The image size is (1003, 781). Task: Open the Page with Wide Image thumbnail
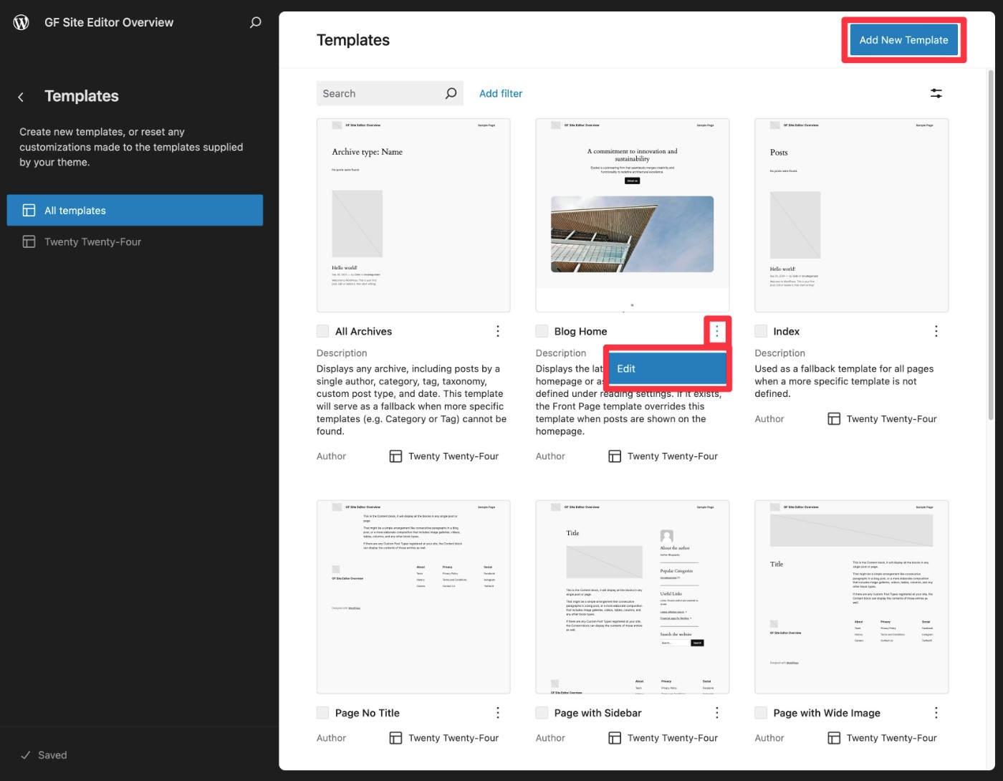[x=852, y=597]
